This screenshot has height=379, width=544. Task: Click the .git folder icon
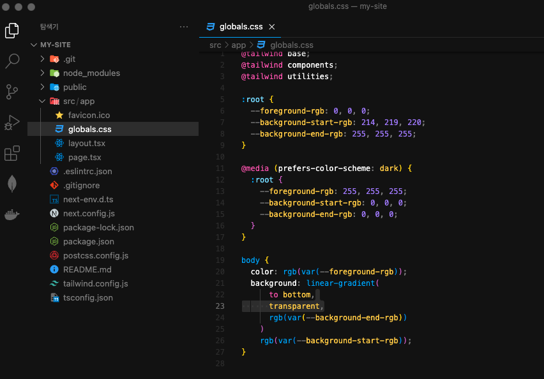point(54,59)
